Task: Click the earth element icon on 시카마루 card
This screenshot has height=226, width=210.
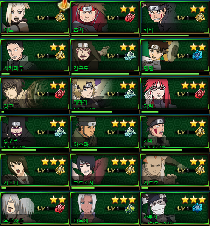Action: pos(60,56)
